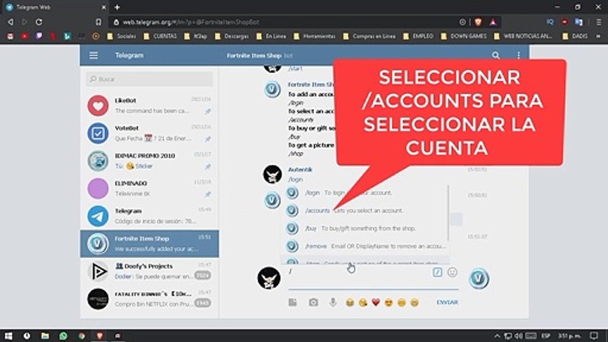608x342 pixels.
Task: Open the Telegram hamburger menu
Action: (x=94, y=56)
